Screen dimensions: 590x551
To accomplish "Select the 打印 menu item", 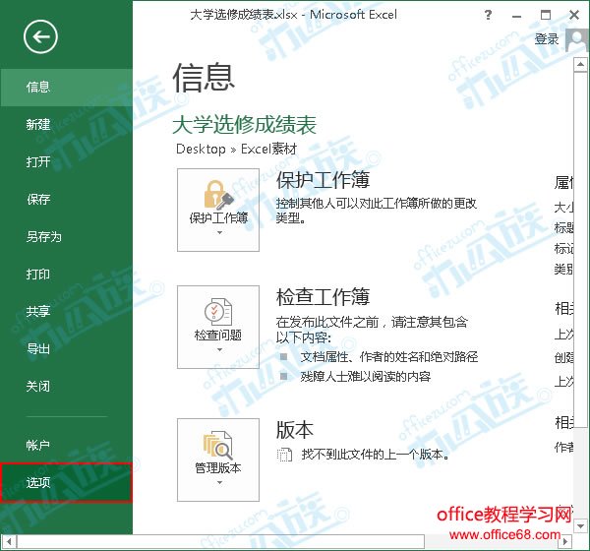I will point(66,275).
